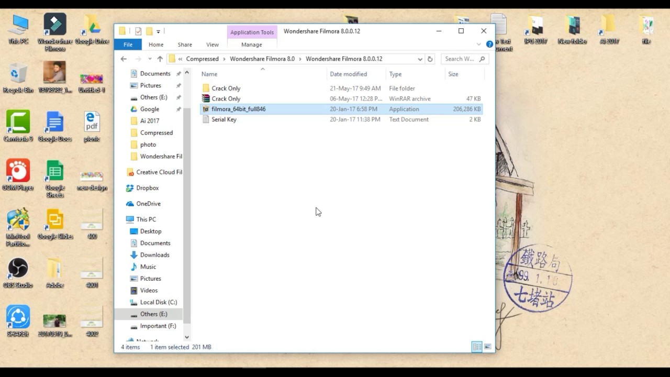Screen dimensions: 670x377
Task: Click the Application Tools contextual tab header
Action: (x=252, y=32)
